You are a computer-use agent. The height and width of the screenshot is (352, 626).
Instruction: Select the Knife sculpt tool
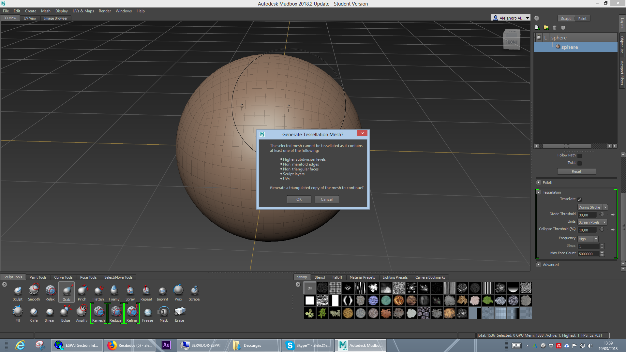34,312
